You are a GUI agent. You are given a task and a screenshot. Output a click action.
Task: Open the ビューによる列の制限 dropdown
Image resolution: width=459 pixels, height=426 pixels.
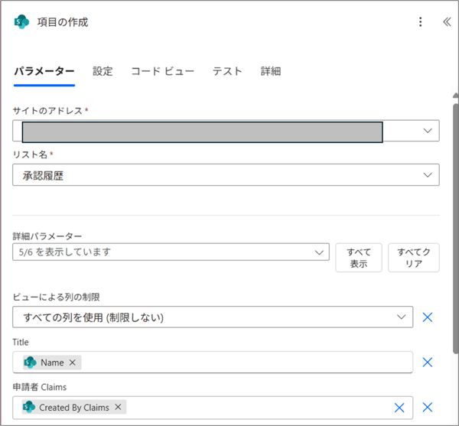(400, 317)
